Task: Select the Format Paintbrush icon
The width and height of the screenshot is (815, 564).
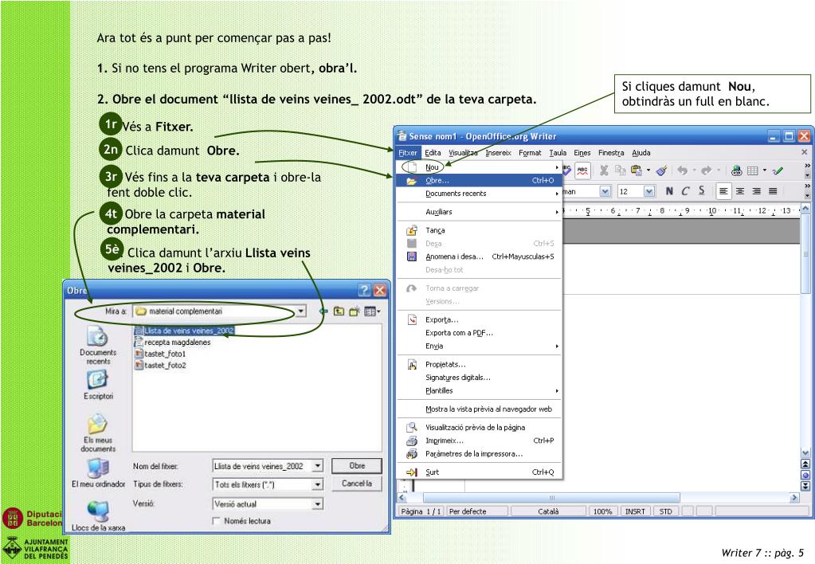Action: point(662,170)
